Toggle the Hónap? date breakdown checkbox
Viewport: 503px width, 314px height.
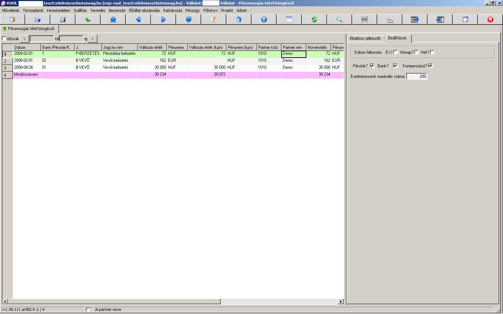pos(416,52)
